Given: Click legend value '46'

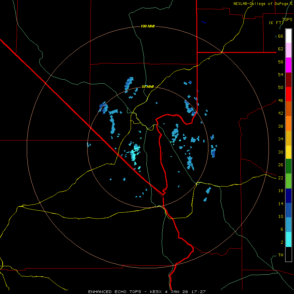Looking at the screenshot, I should [x=281, y=101].
